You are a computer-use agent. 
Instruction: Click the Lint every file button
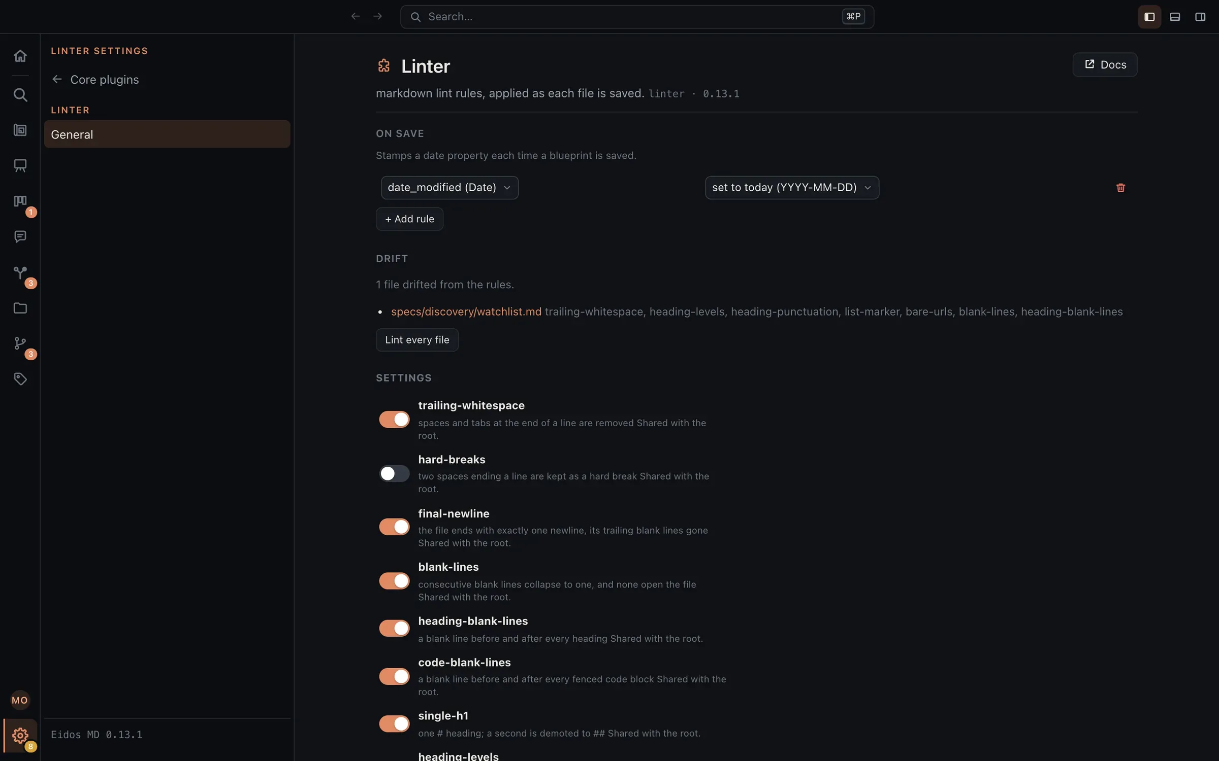click(x=417, y=340)
